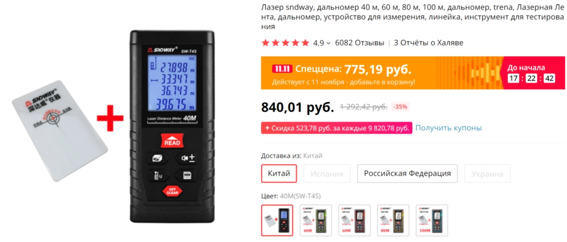
Task: Choose the 60M color variant thumbnail
Action: (x=354, y=220)
